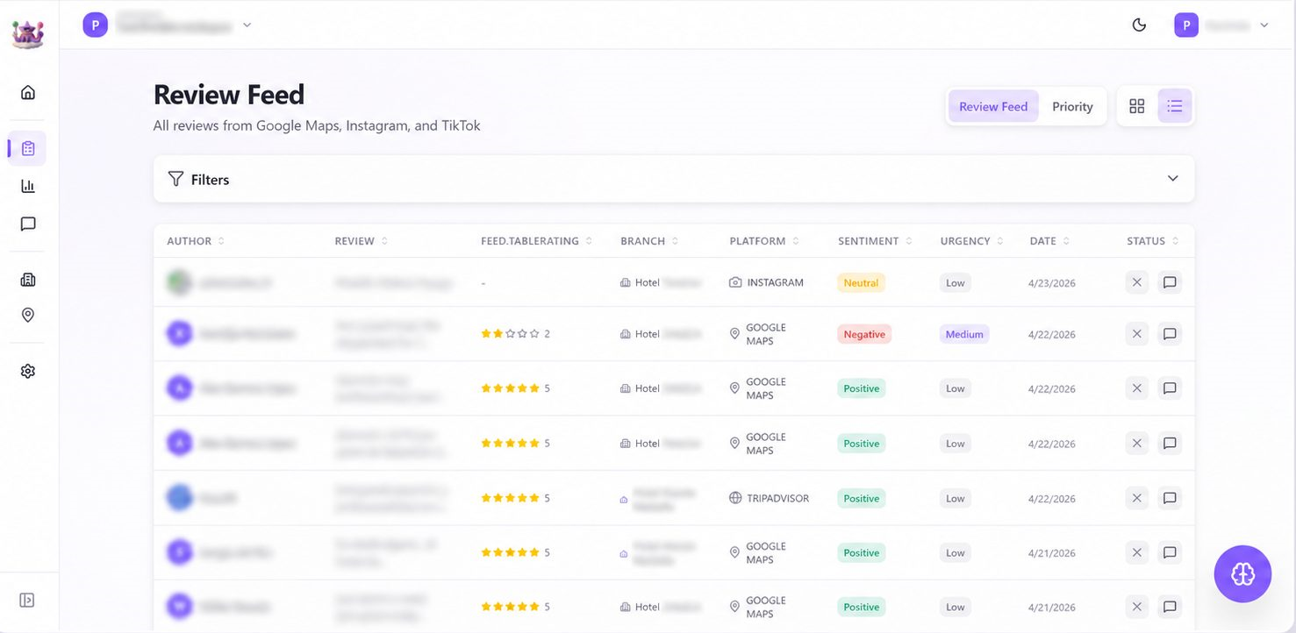
Task: Click the Negative sentiment badge
Action: [864, 334]
